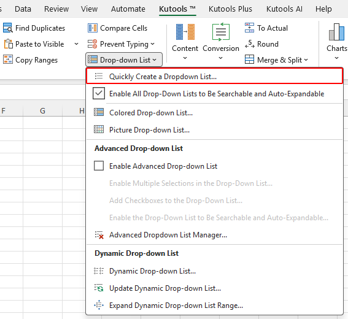Open the Help tab

(323, 9)
